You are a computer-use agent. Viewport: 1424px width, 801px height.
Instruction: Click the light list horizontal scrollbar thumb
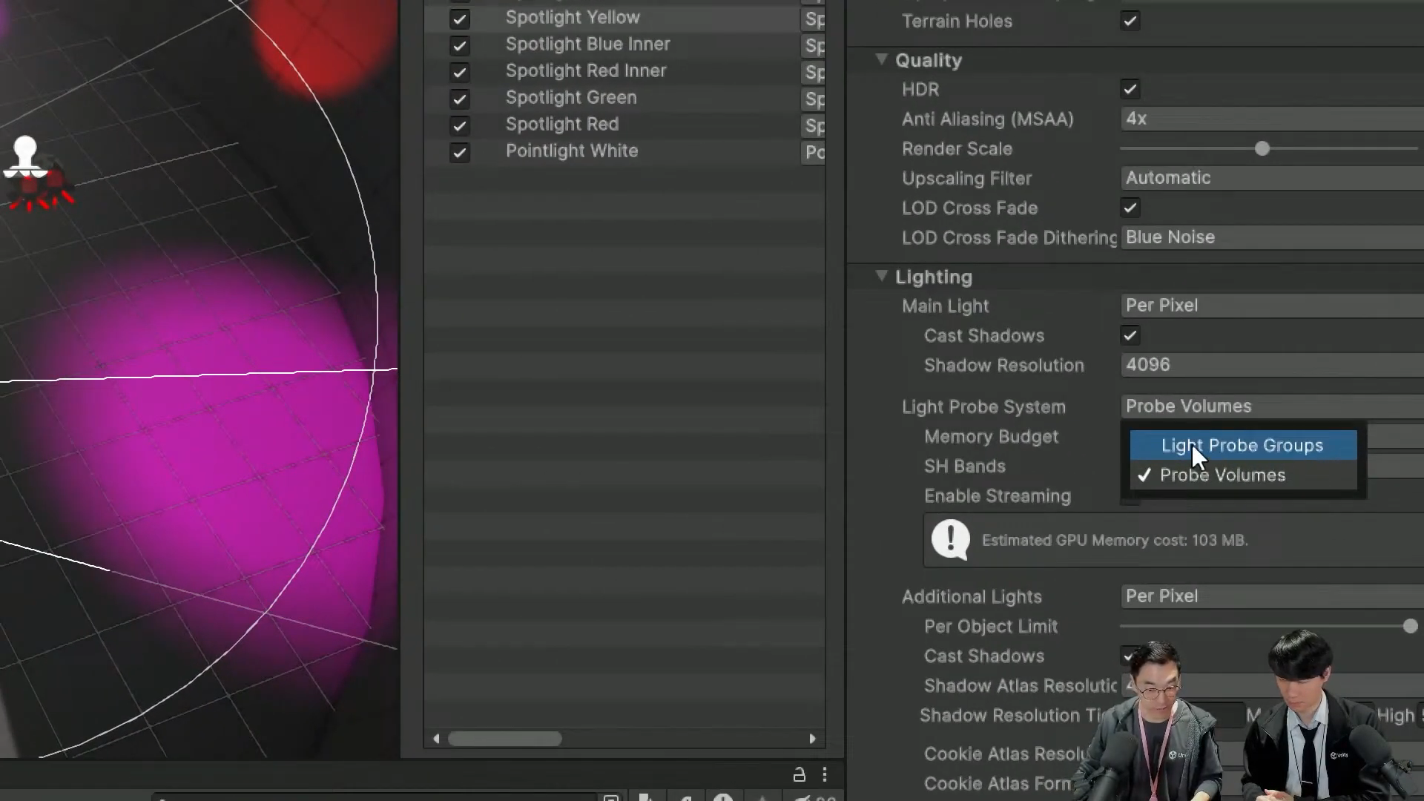(x=504, y=739)
